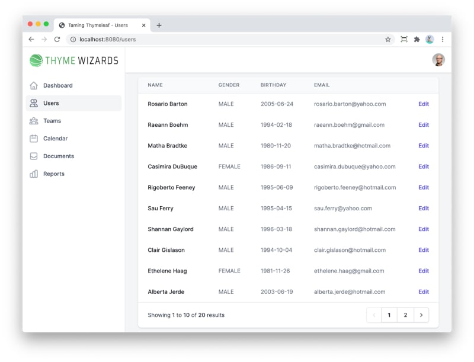Image resolution: width=474 pixels, height=362 pixels.
Task: Open the browser extensions puzzle icon
Action: pyautogui.click(x=417, y=40)
